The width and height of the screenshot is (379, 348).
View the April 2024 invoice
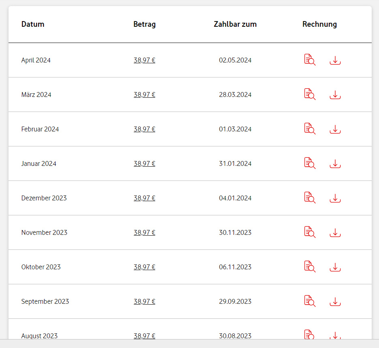310,60
